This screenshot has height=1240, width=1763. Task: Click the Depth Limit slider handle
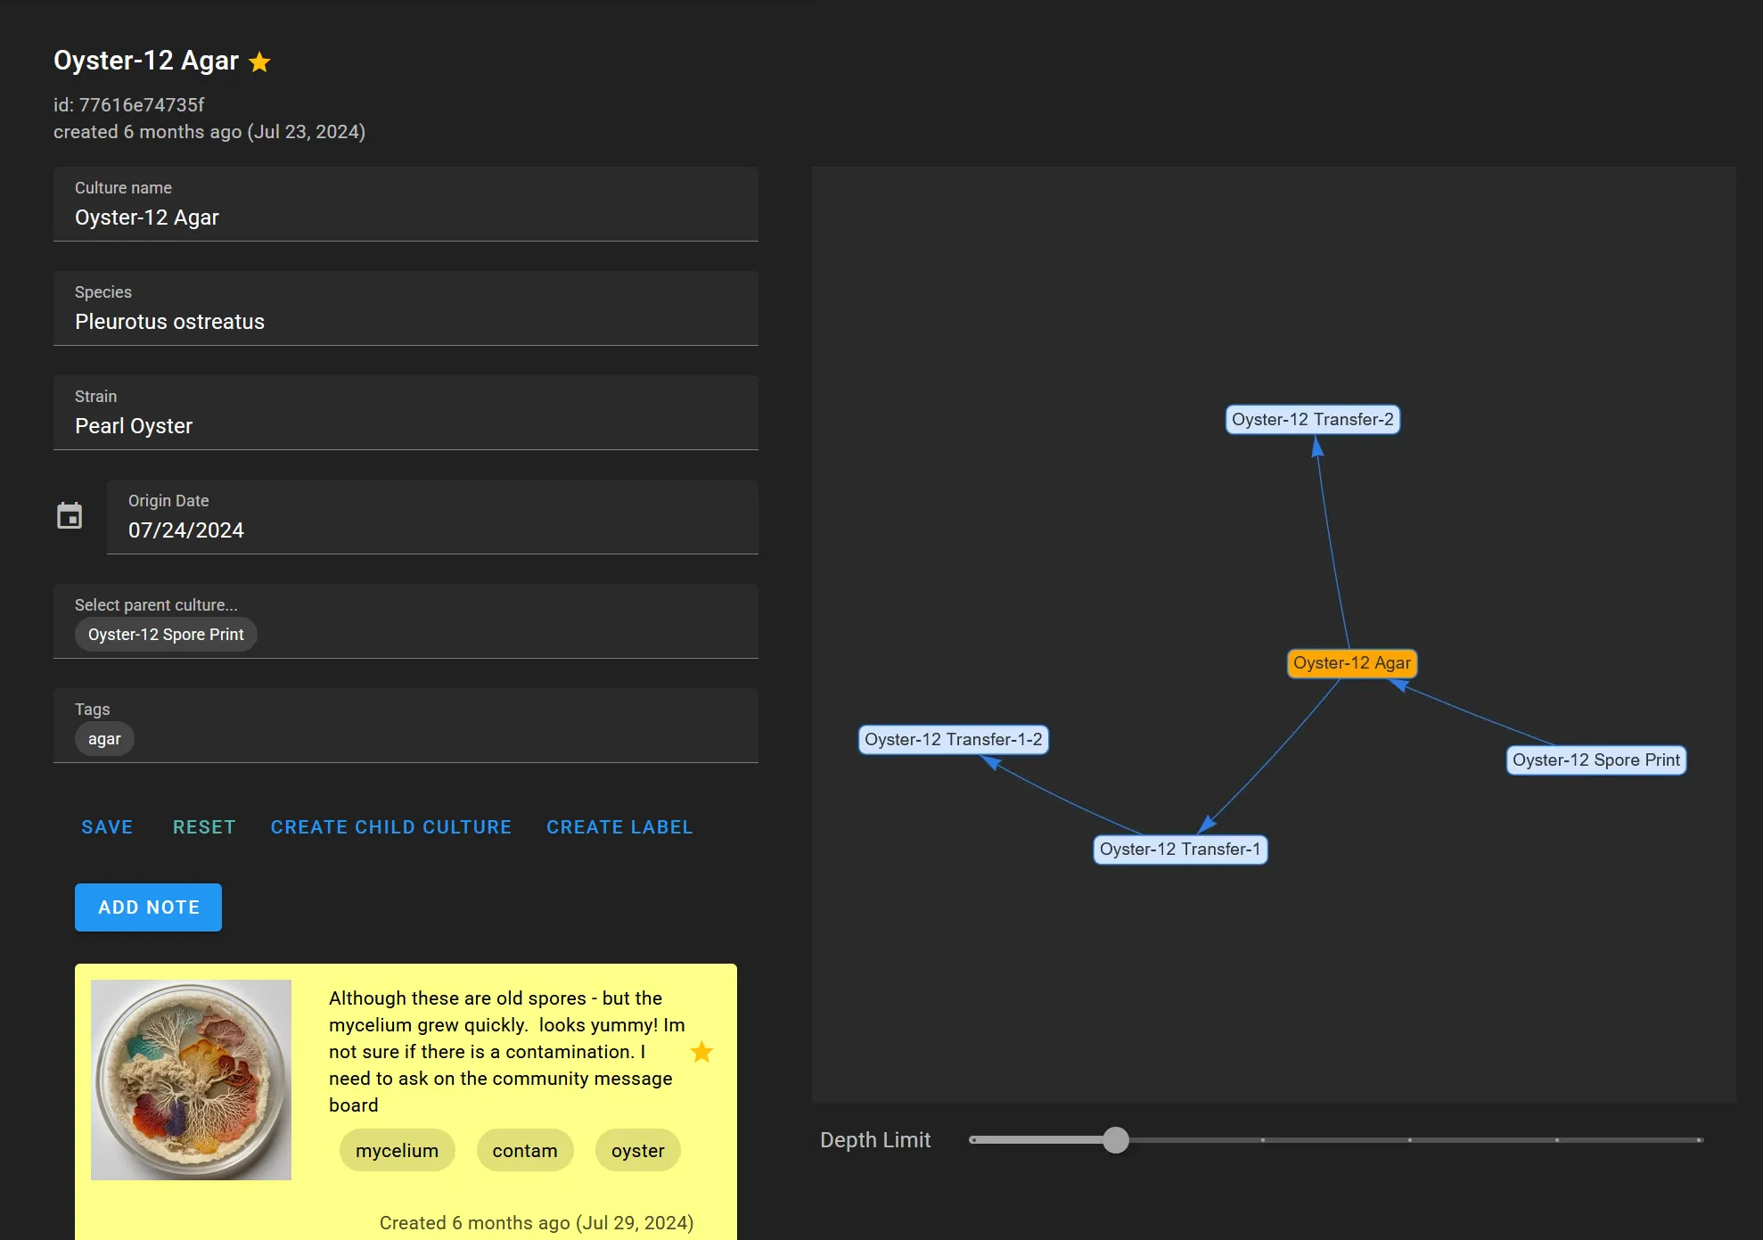click(1115, 1140)
